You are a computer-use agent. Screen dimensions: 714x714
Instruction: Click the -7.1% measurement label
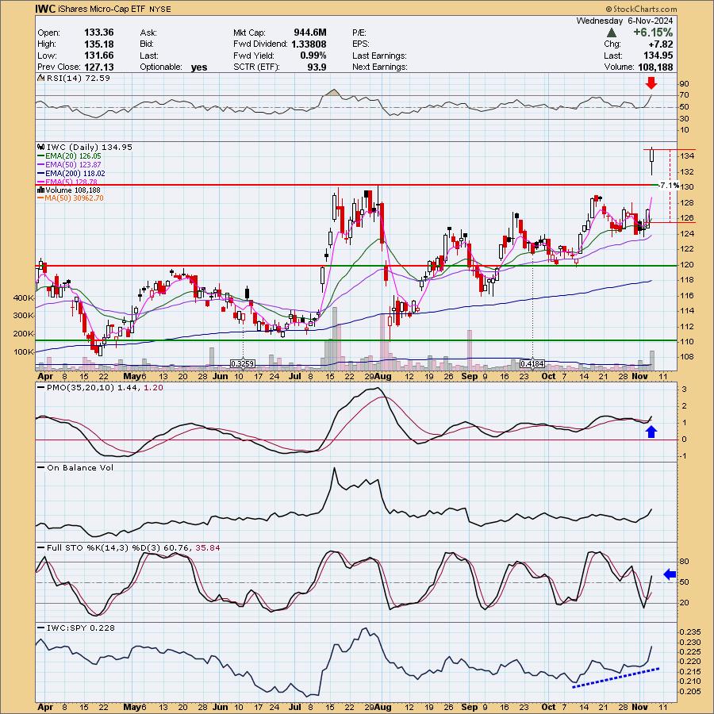(669, 186)
